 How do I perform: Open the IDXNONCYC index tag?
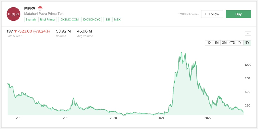tap(92, 19)
